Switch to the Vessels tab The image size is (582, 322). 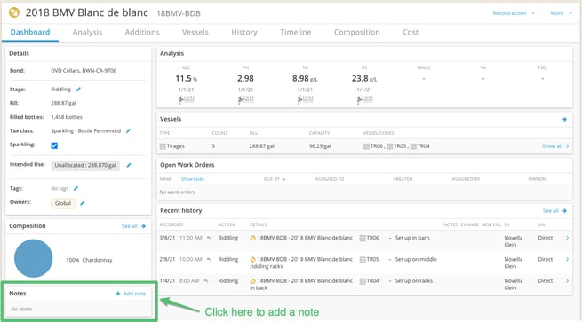pos(195,32)
